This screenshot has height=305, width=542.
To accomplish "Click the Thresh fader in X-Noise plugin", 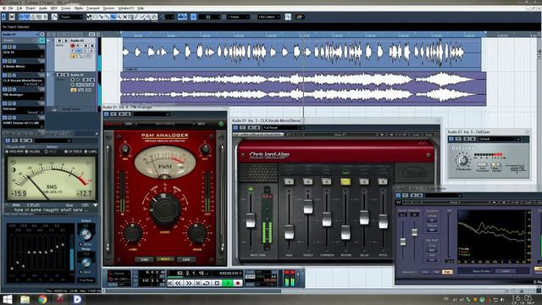I will (x=403, y=241).
